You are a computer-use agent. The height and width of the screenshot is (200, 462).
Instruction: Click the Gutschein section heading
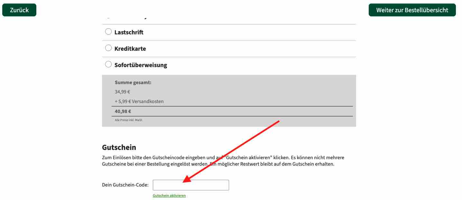pyautogui.click(x=119, y=147)
